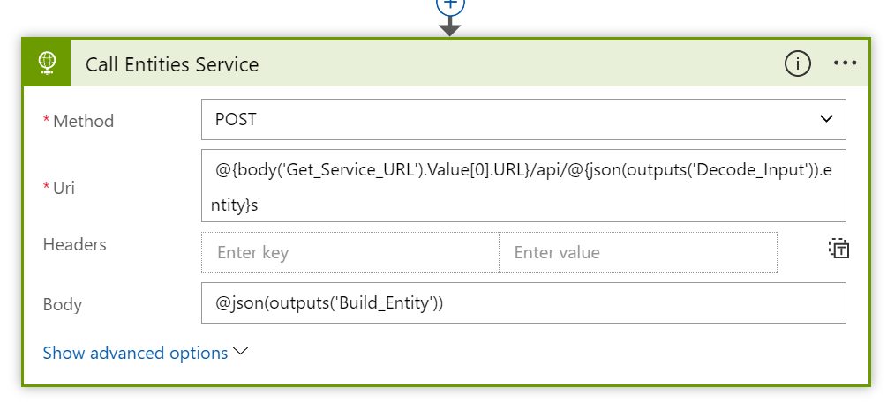Click the Headers field label
The image size is (887, 410).
coord(74,244)
